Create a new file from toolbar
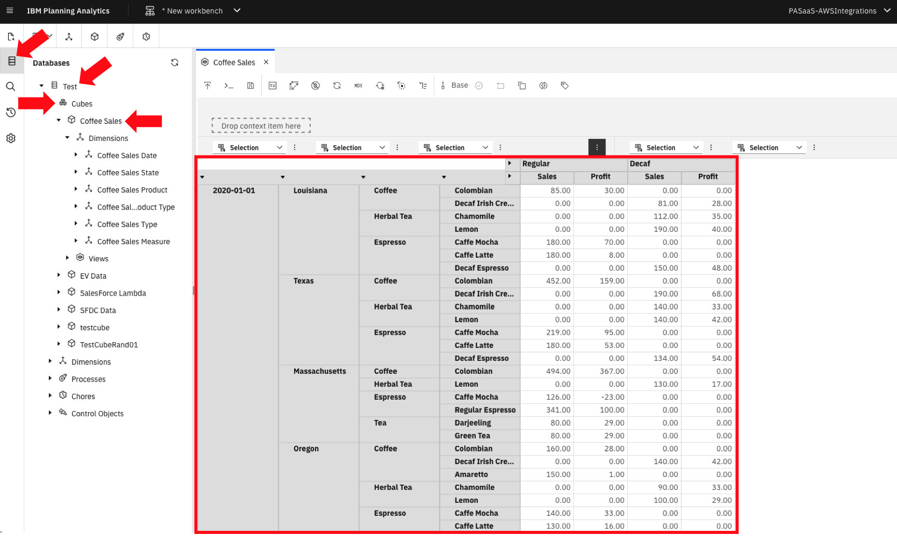The height and width of the screenshot is (536, 897). (11, 37)
